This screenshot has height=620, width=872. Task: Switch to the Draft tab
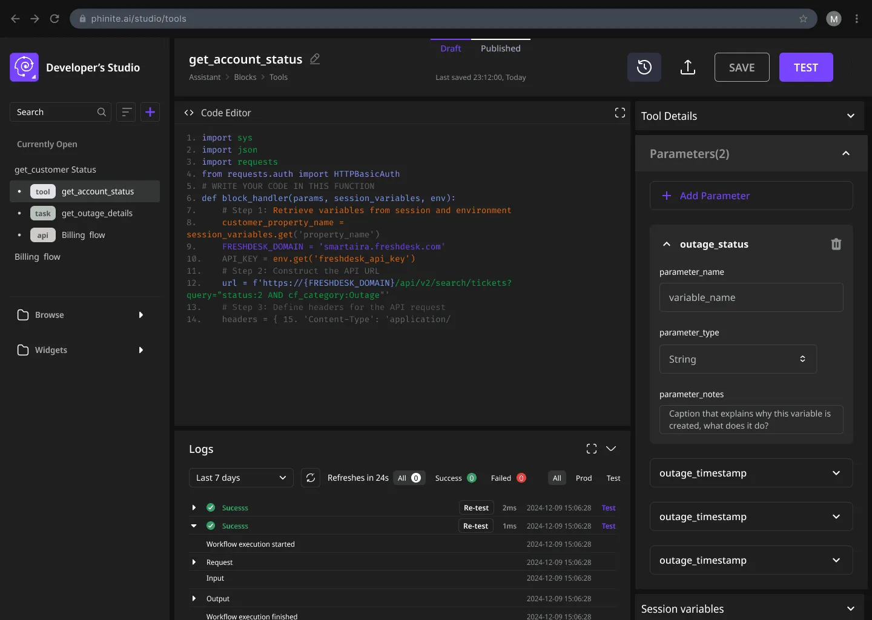click(451, 48)
